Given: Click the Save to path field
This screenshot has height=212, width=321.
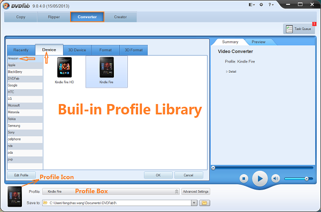Looking at the screenshot, I should pyautogui.click(x=117, y=203).
